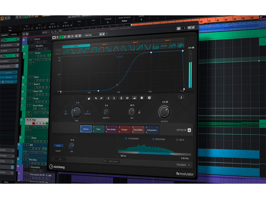Toggle the waveform background display icon
Image resolution: width=266 pixels, height=199 pixels.
[134, 98]
